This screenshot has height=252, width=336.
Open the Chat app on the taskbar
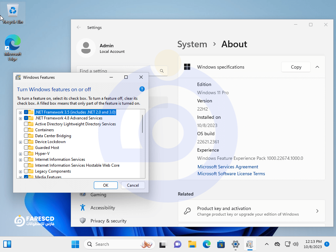178,244
